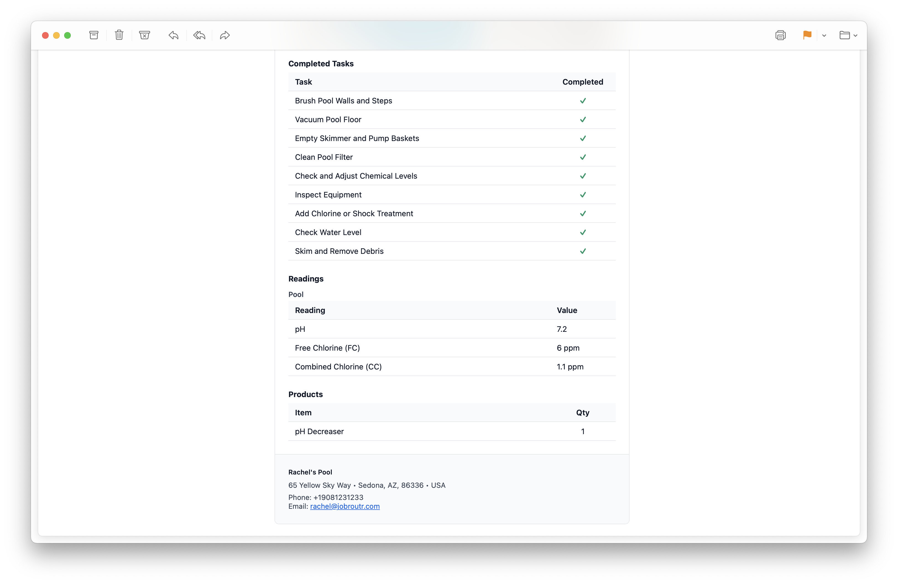The height and width of the screenshot is (584, 898).
Task: Move this message using the folder icon
Action: pyautogui.click(x=845, y=35)
